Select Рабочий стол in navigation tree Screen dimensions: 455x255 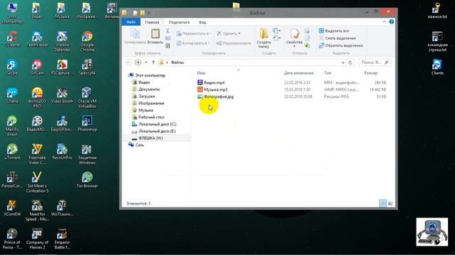click(151, 117)
